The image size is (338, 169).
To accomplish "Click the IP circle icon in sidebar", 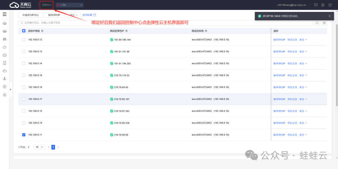I will tap(4, 86).
